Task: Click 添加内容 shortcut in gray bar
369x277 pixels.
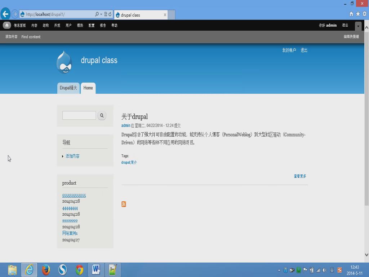Action: 11,37
